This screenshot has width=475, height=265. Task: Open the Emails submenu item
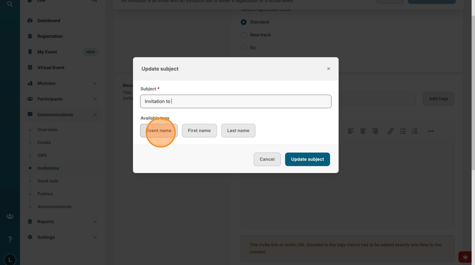pos(44,143)
